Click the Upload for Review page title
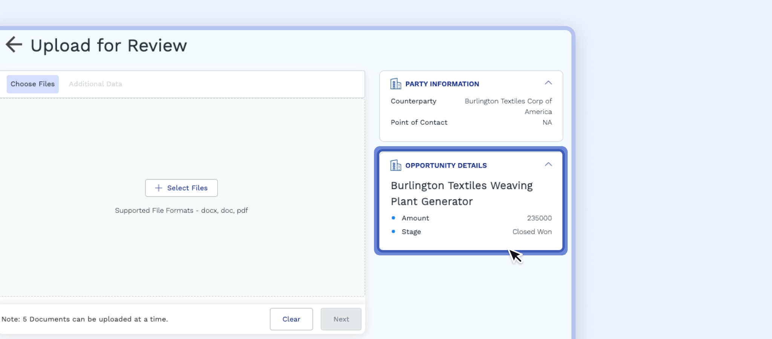 [109, 46]
